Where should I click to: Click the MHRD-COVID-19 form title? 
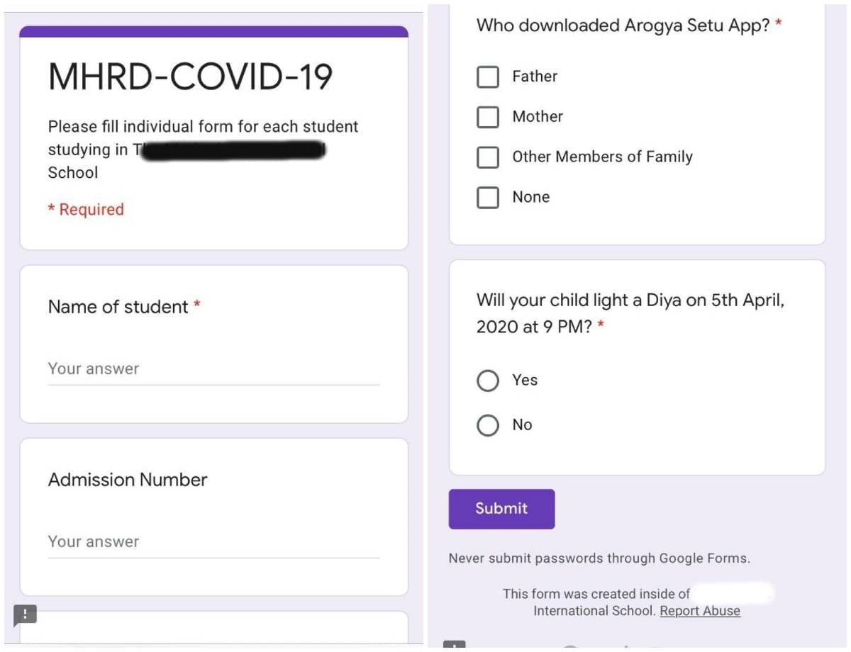[190, 77]
